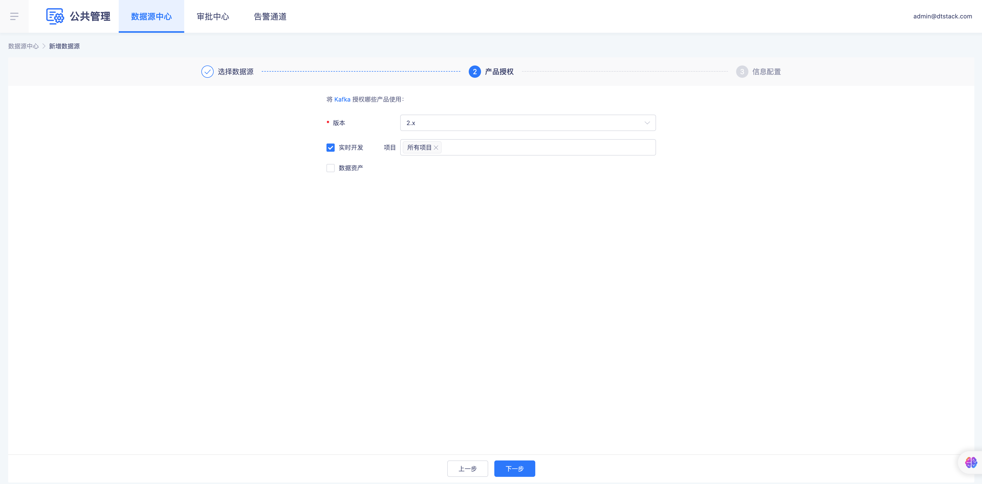
Task: Click the 实时开发 label text
Action: point(351,148)
